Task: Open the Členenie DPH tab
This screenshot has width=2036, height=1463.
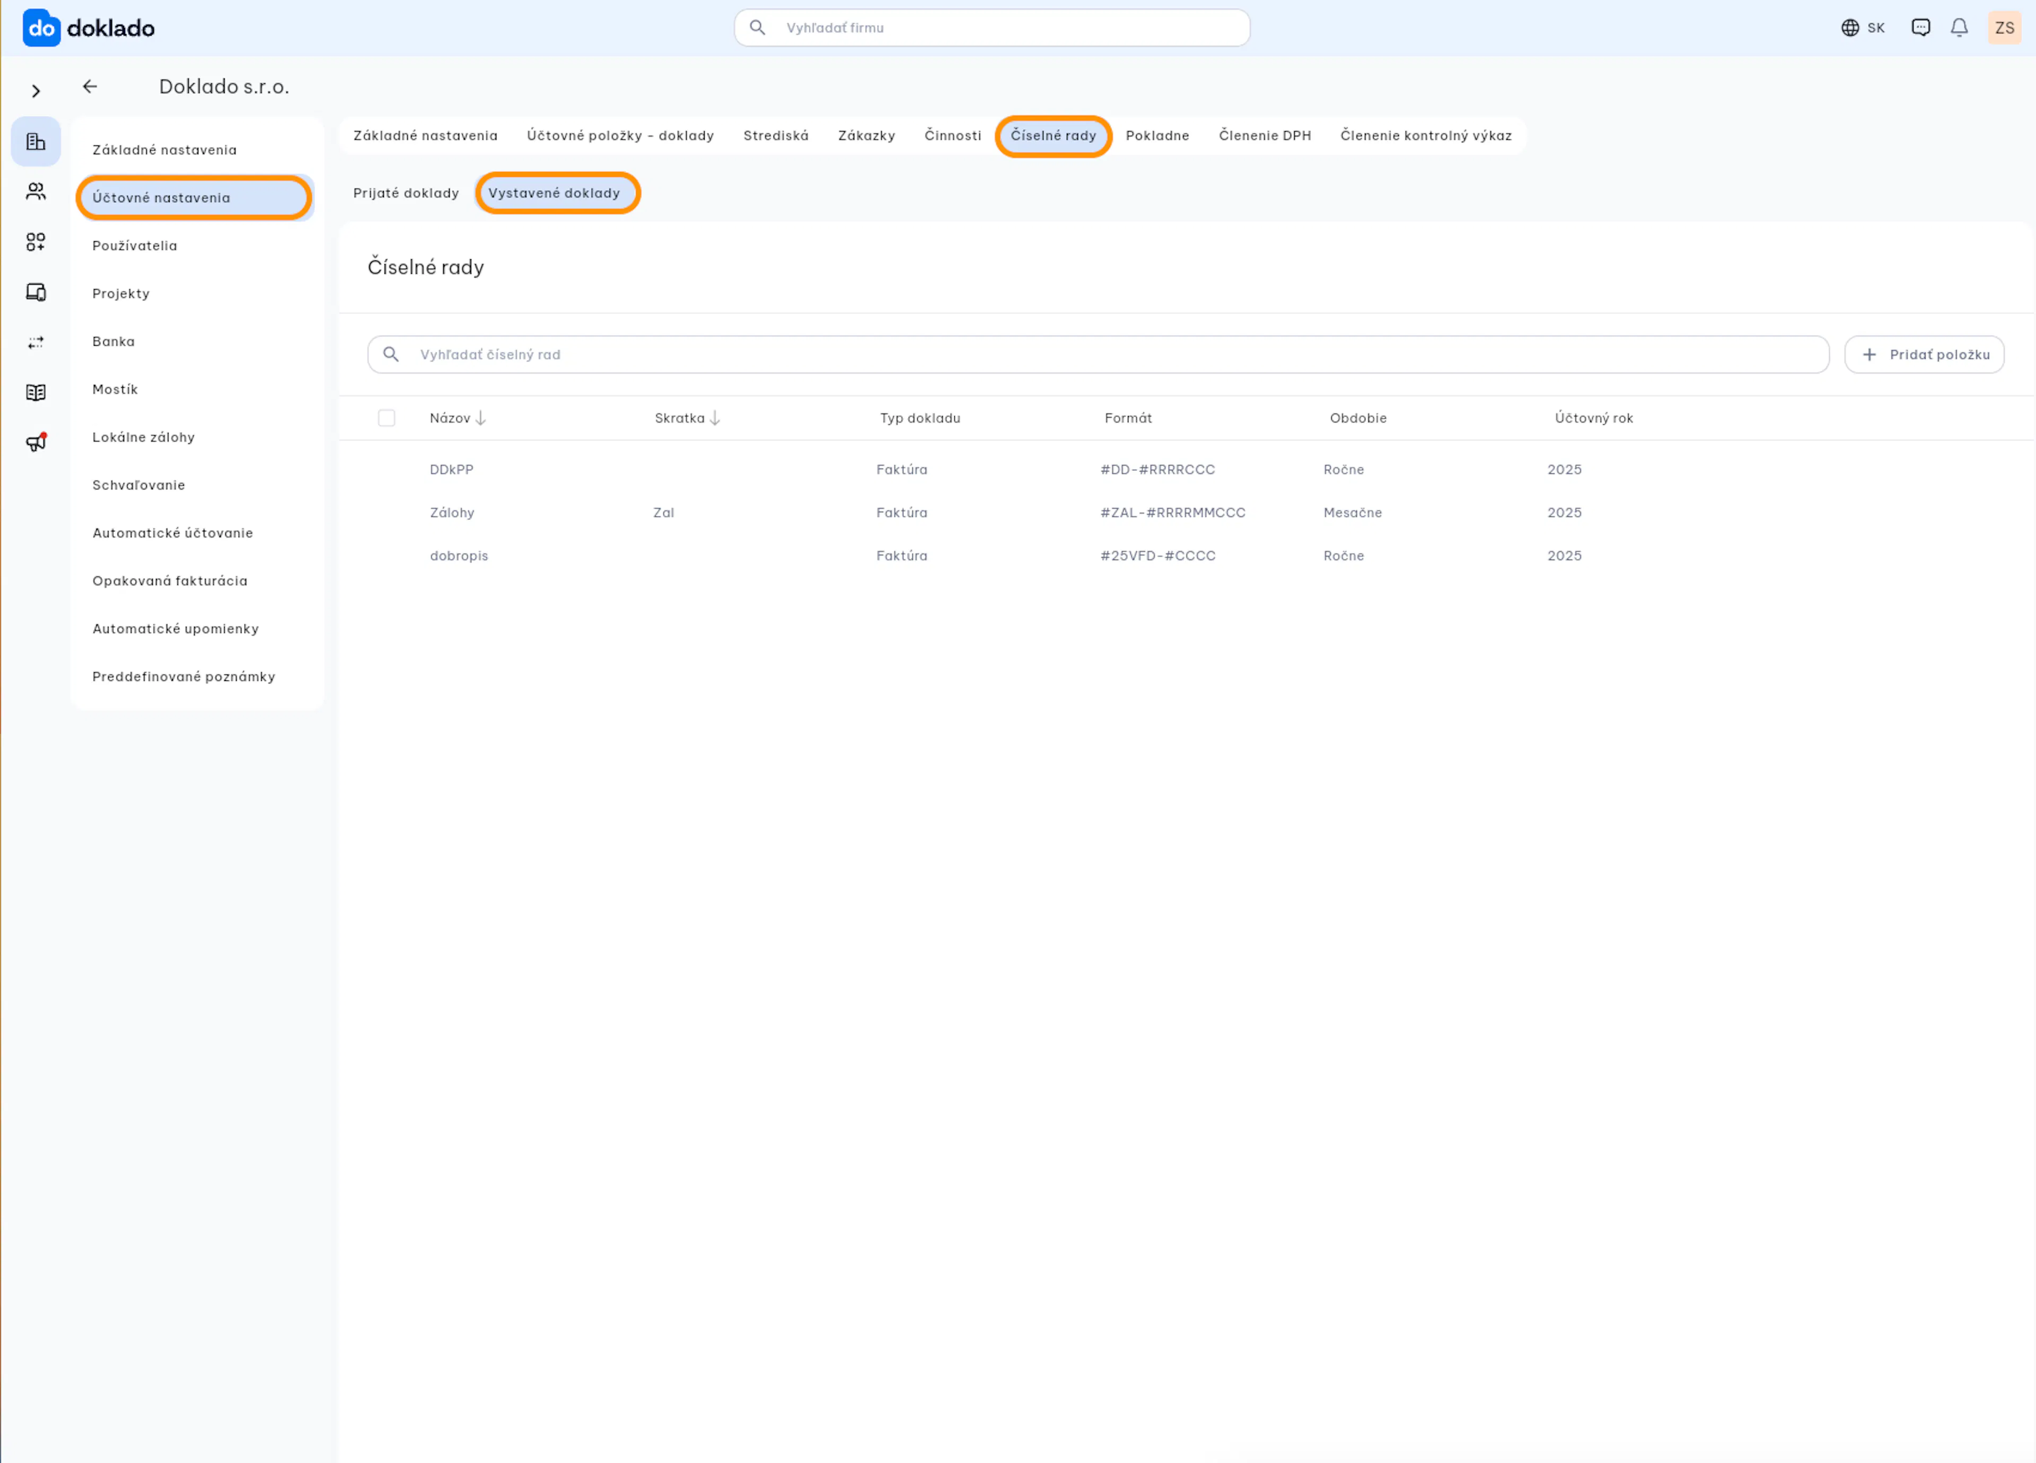Action: 1265,136
